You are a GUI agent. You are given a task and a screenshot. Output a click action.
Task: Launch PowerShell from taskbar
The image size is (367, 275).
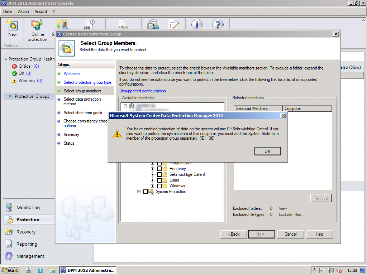click(x=40, y=270)
